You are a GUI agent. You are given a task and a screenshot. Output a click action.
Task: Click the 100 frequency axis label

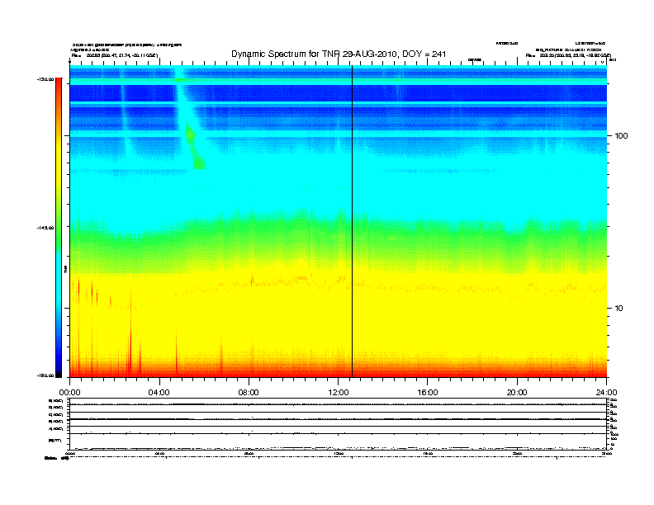coord(621,136)
